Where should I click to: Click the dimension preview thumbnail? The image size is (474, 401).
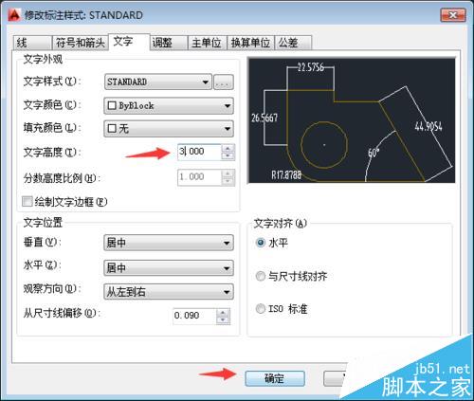[x=352, y=120]
